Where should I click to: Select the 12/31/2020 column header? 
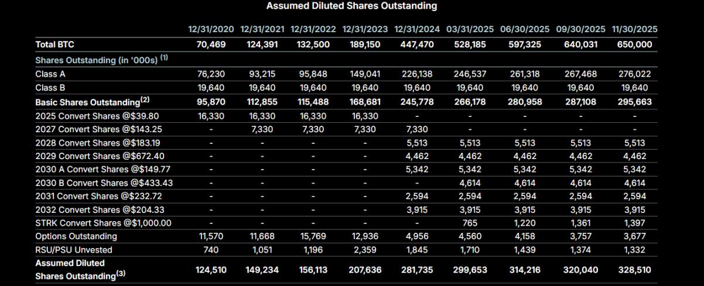point(211,29)
